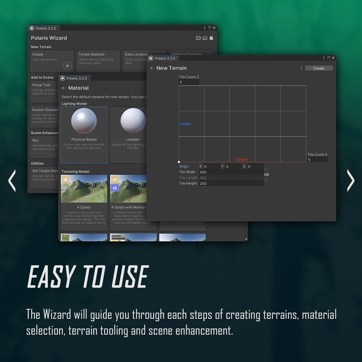Open the Group Tool card
362x362 pixels.
point(44,91)
